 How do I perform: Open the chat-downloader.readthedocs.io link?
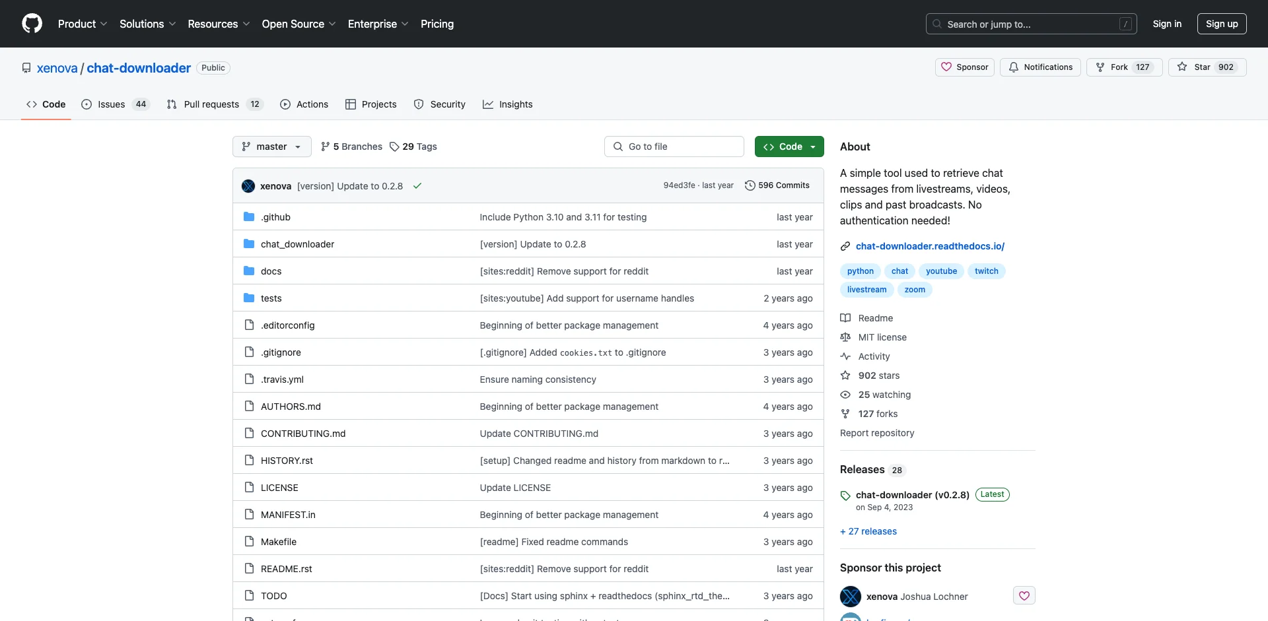coord(930,246)
